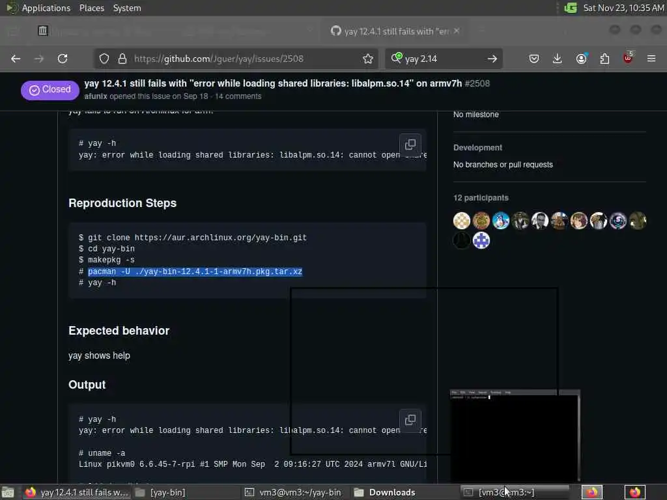Click the search engine icon beside 'yay 2.14'
The image size is (667, 500).
point(397,58)
